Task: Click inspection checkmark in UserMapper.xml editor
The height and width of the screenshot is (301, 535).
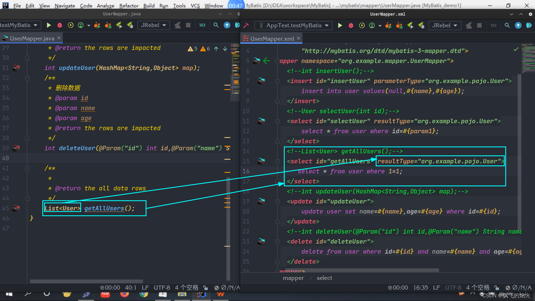Action: pyautogui.click(x=516, y=49)
